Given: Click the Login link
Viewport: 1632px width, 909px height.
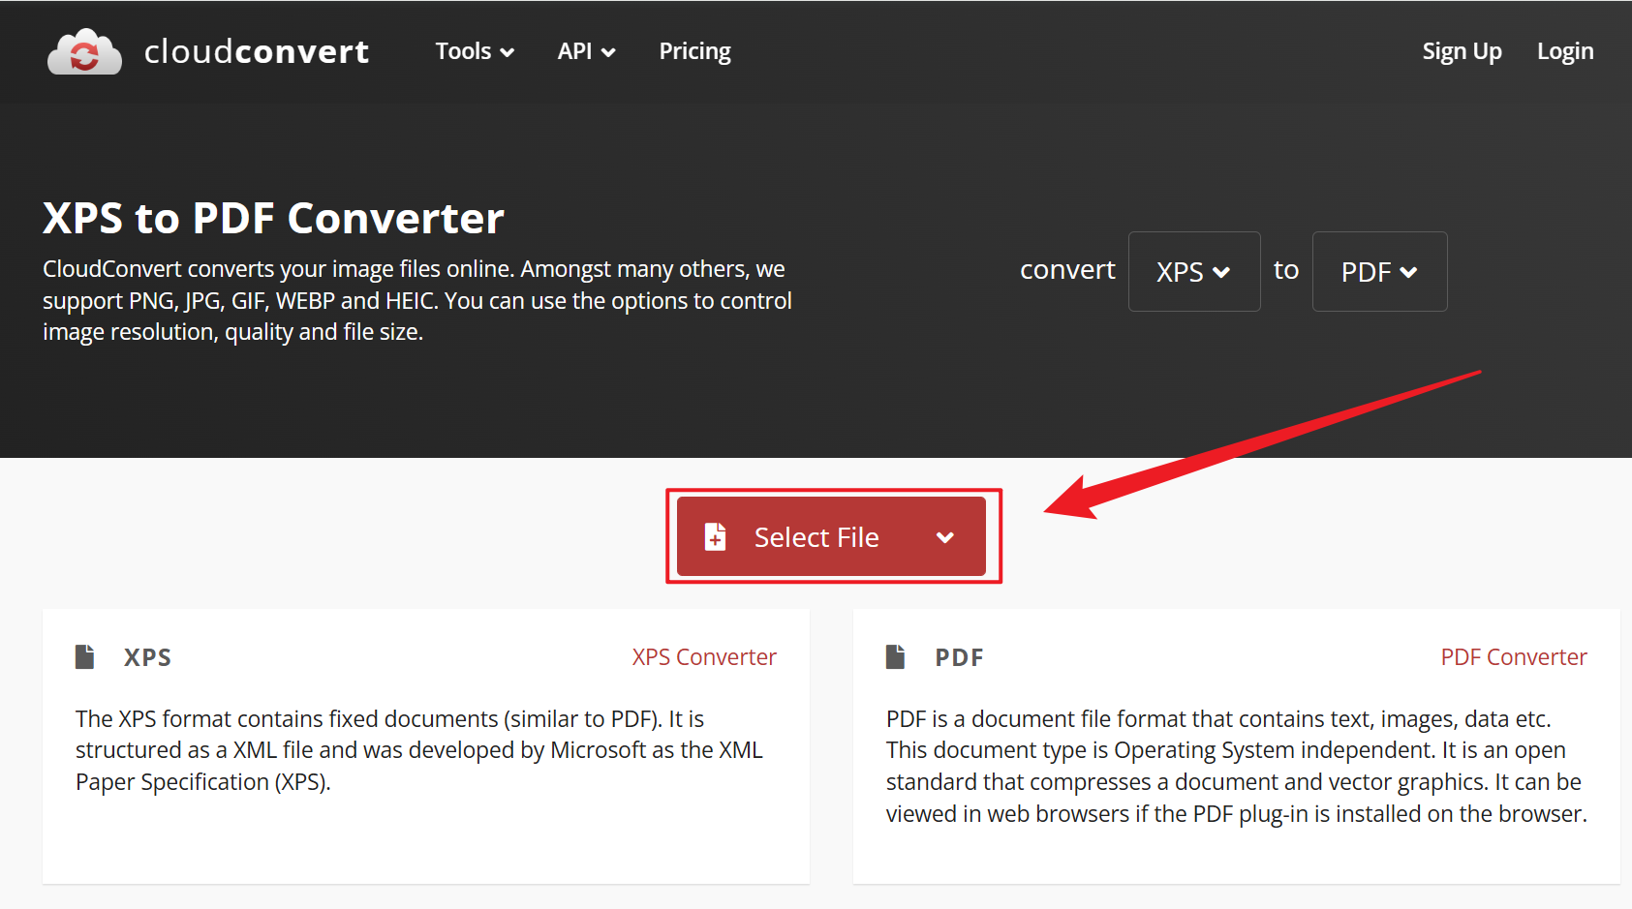Looking at the screenshot, I should click(x=1565, y=51).
